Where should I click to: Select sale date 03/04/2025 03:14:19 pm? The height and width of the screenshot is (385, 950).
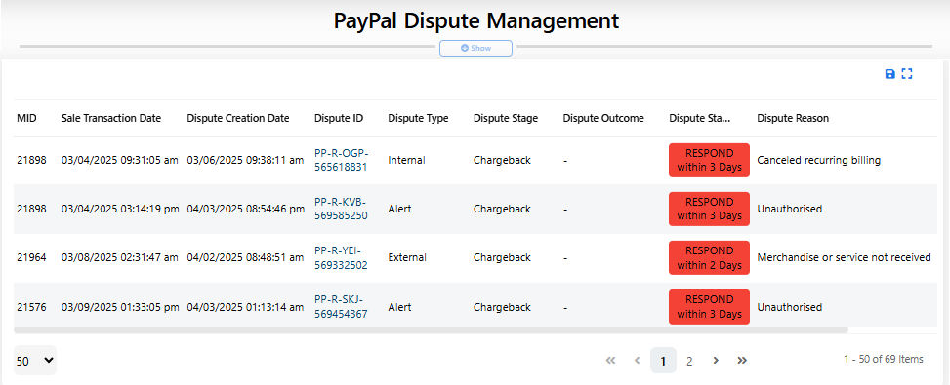pos(120,209)
